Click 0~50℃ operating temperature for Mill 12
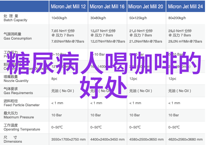Viewport: 207px width, 145px height. point(57,127)
